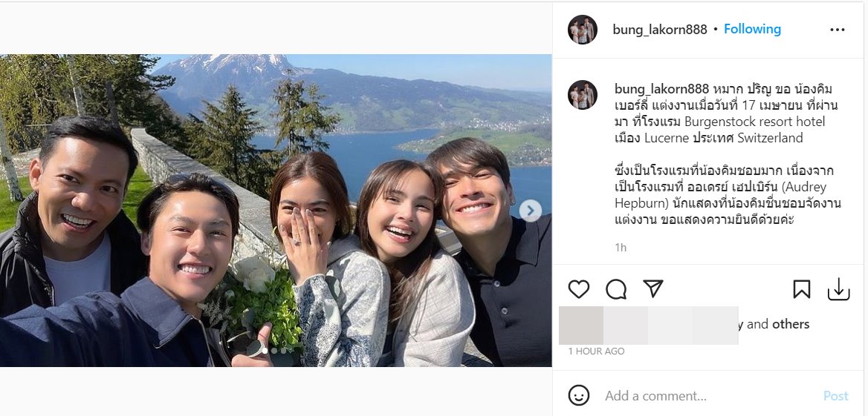Viewport: 868px width, 416px height.
Task: Click the "1h" time under the caption
Action: point(621,248)
